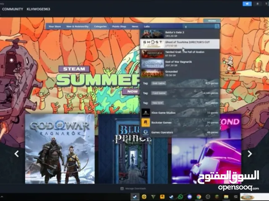Image resolution: width=269 pixels, height=201 pixels.
Task: Open Xbox Game Studios publisher result
Action: click(x=180, y=113)
